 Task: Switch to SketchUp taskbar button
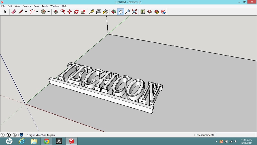pyautogui.click(x=72, y=141)
